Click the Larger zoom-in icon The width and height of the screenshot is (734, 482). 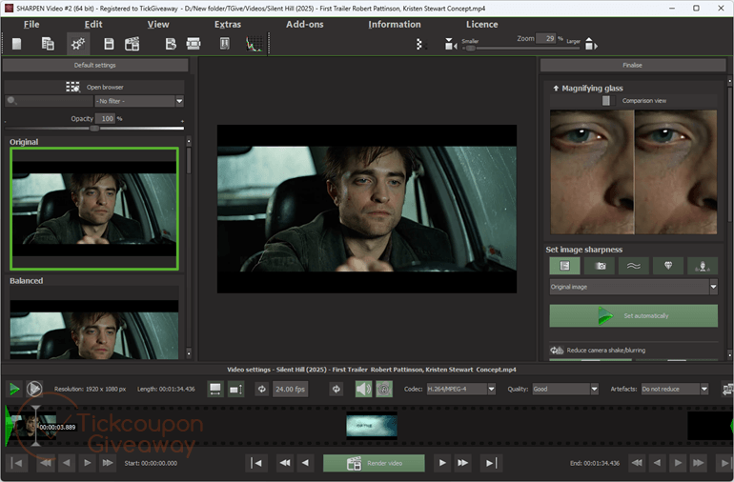click(591, 44)
